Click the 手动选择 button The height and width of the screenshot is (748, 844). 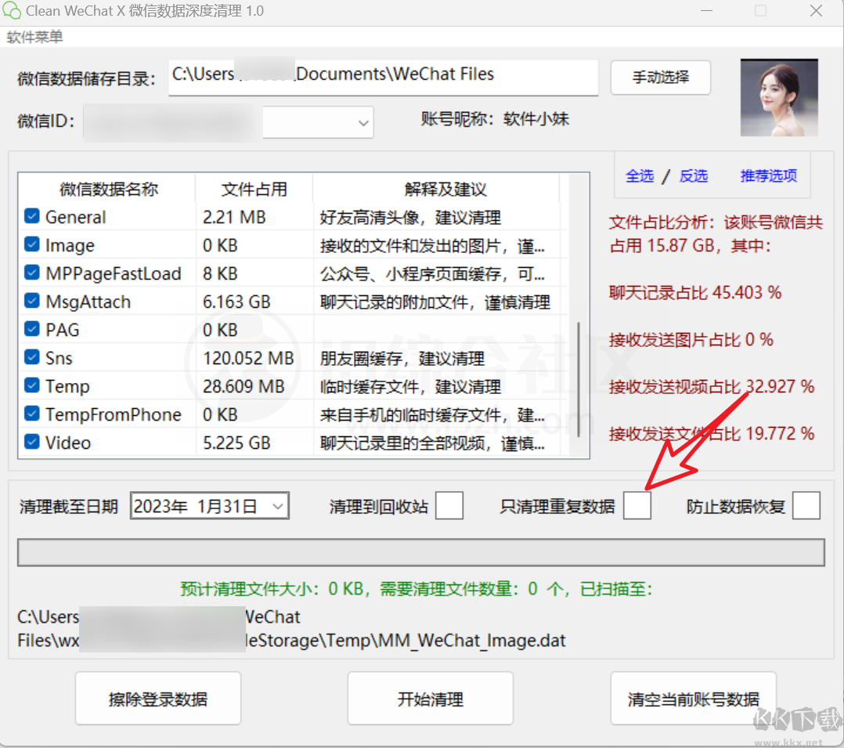(660, 78)
